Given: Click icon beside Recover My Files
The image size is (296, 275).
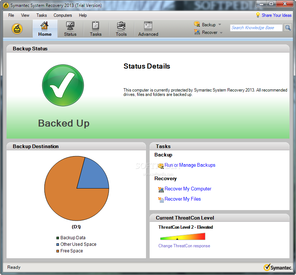Looking at the screenshot, I should tap(161, 200).
